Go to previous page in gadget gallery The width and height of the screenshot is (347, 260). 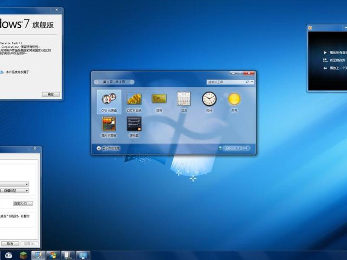(96, 82)
